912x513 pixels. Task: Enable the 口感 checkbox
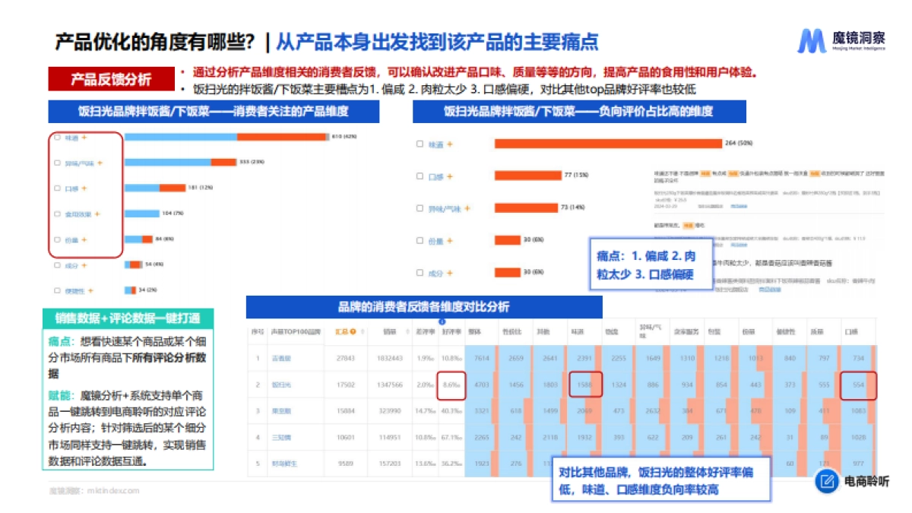[56, 188]
